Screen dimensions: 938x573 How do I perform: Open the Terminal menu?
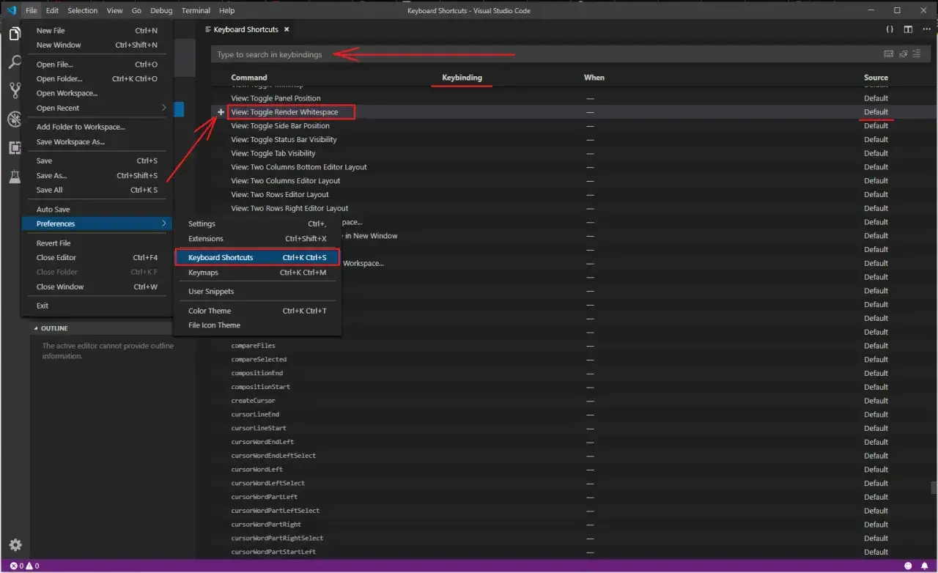(x=196, y=10)
